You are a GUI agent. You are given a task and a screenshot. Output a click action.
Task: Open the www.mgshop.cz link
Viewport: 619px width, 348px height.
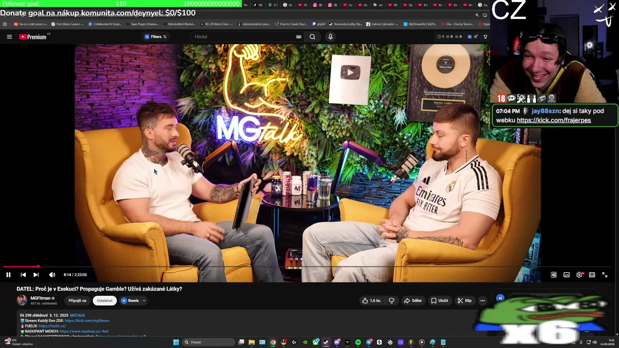pos(80,331)
